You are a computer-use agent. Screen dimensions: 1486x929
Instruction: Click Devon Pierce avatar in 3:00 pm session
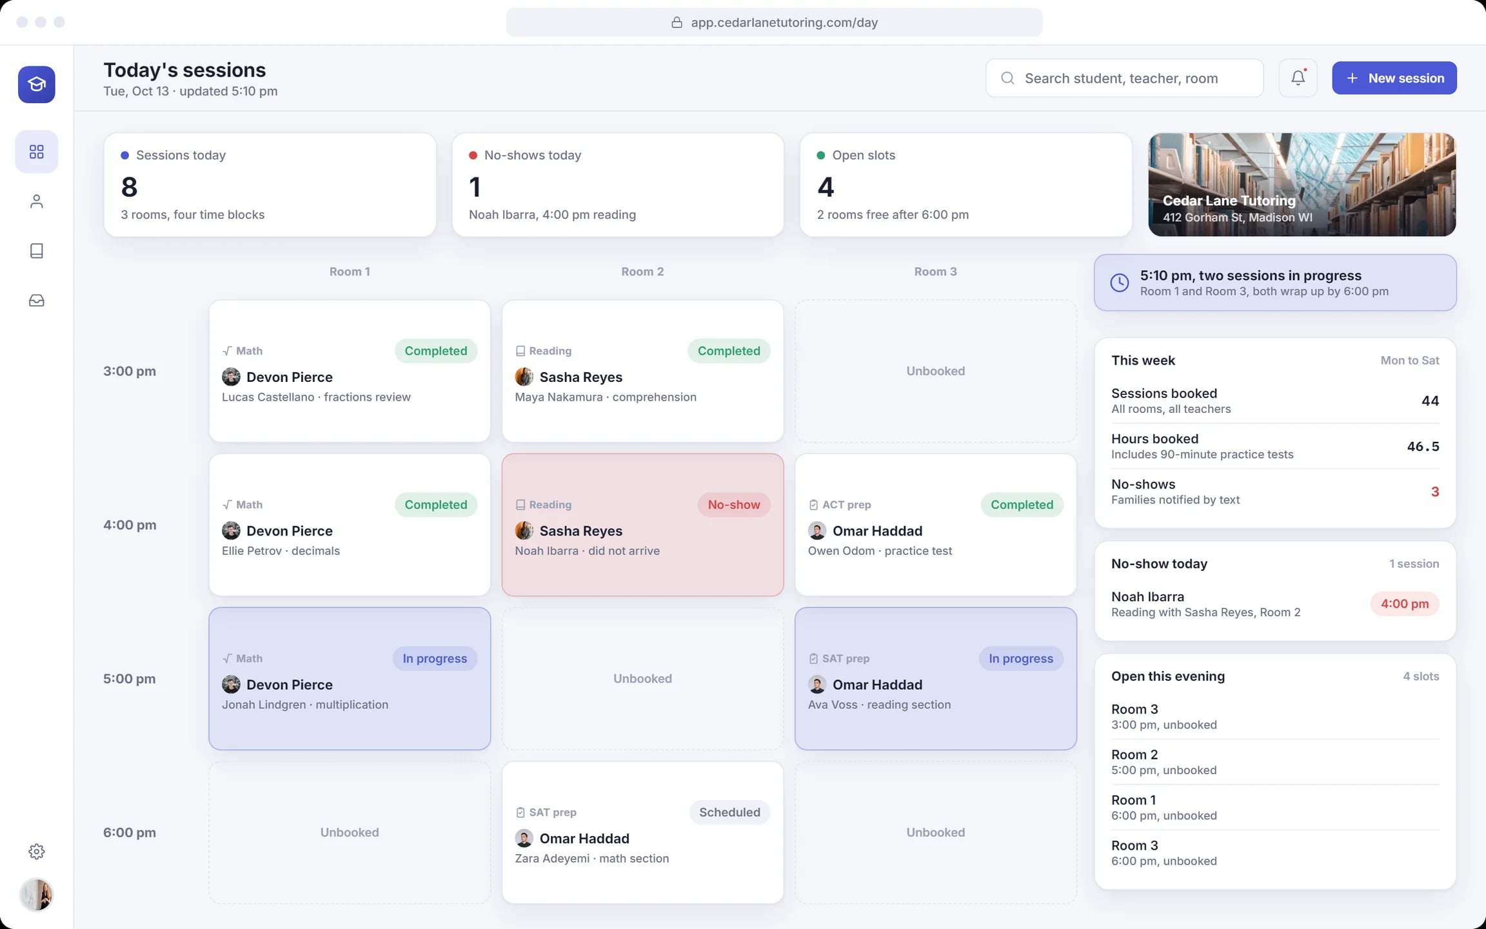231,377
